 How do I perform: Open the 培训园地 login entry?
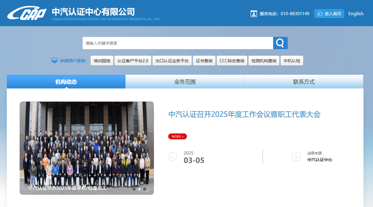[x=102, y=60]
